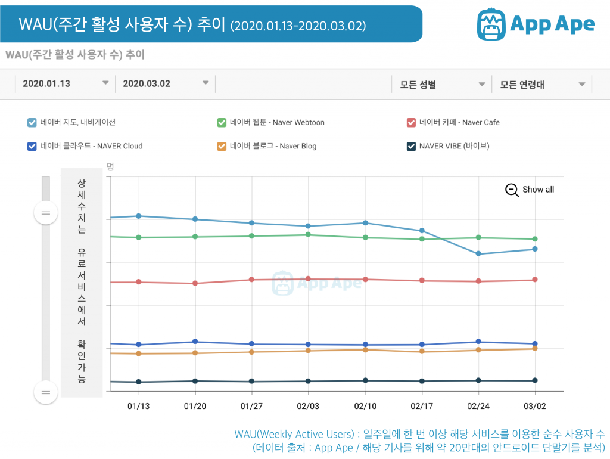Toggle the 네이버 웹툰 - Naver Webtoon checkbox
Screen dimensions: 610x459
click(222, 122)
